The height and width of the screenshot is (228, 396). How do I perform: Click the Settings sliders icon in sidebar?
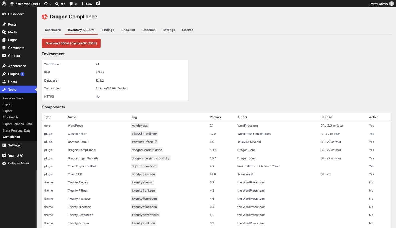click(x=4, y=145)
